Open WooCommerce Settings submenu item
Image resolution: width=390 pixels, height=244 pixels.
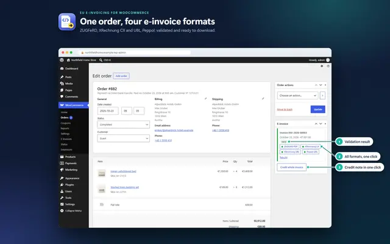point(65,134)
